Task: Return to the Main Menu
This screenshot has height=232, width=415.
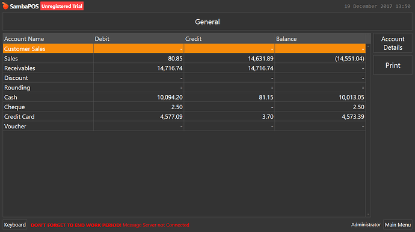Action: [398, 225]
